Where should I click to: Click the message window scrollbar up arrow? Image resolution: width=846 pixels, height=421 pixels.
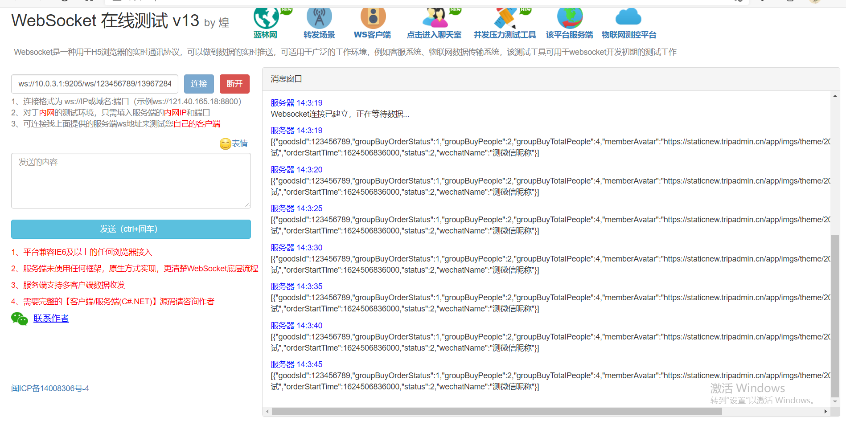pos(835,95)
